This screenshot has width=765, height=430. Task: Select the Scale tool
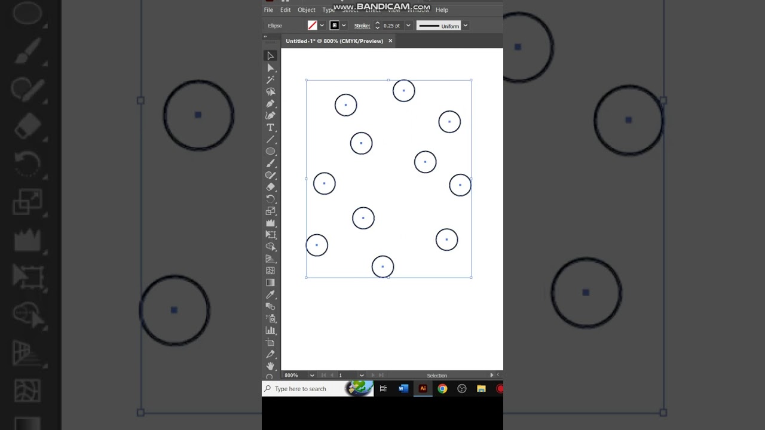pyautogui.click(x=270, y=211)
